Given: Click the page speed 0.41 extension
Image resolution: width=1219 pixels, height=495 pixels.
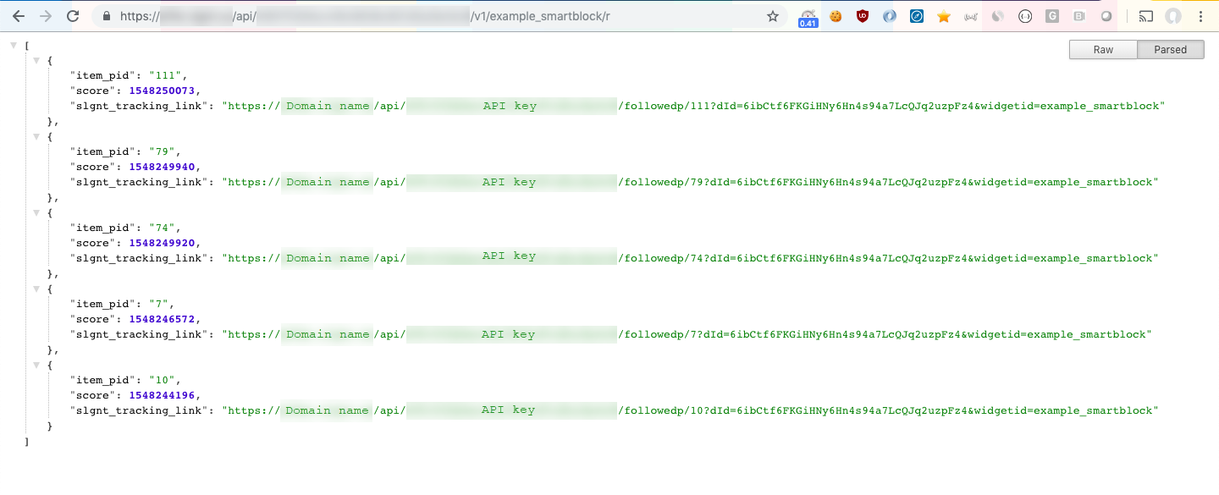Looking at the screenshot, I should coord(808,17).
